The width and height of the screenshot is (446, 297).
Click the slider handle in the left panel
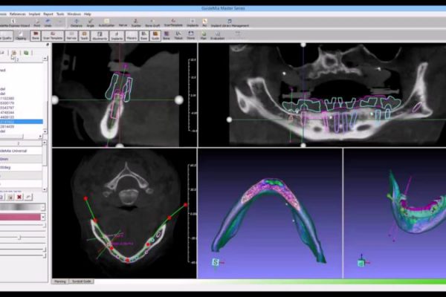(19, 238)
